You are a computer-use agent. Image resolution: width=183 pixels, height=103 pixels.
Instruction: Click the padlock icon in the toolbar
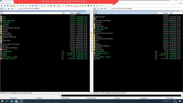(x=80, y=6)
